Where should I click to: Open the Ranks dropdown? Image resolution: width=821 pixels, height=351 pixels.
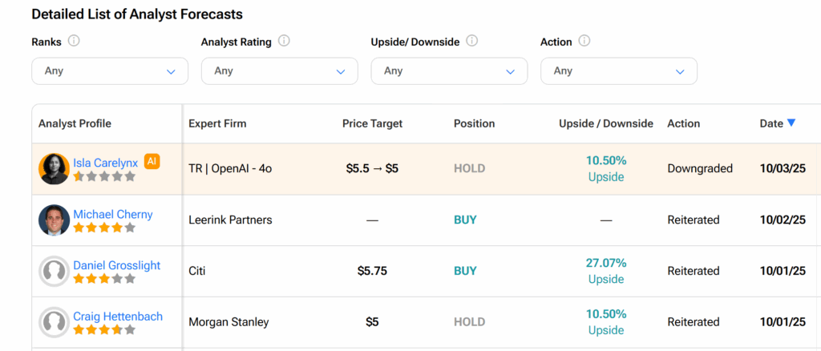(110, 71)
